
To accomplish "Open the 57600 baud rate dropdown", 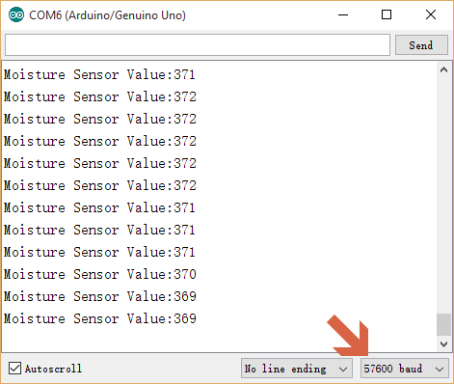I will coord(405,369).
